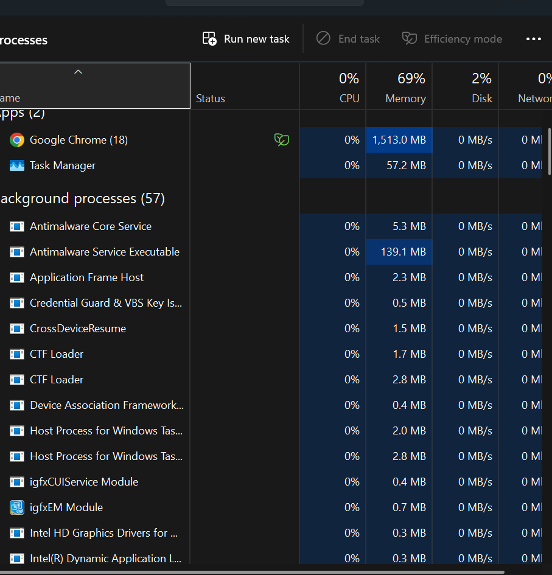The image size is (552, 575).
Task: Click the green efficiency leaf icon on Chrome
Action: click(x=282, y=140)
